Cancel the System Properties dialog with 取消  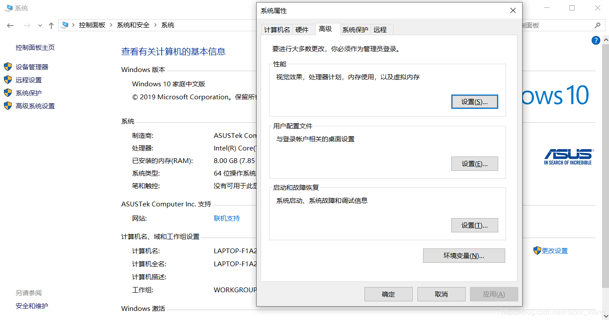[441, 294]
